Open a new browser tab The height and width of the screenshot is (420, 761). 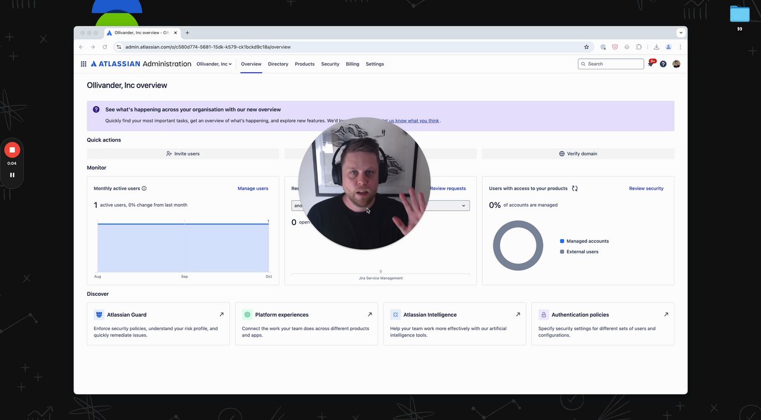point(187,33)
